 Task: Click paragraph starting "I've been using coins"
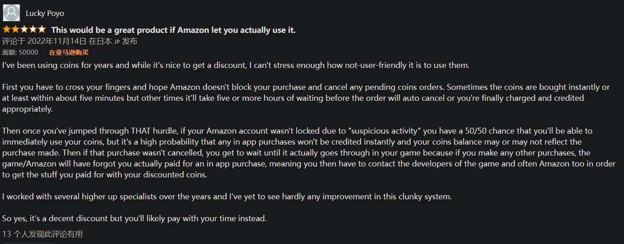tap(236, 65)
